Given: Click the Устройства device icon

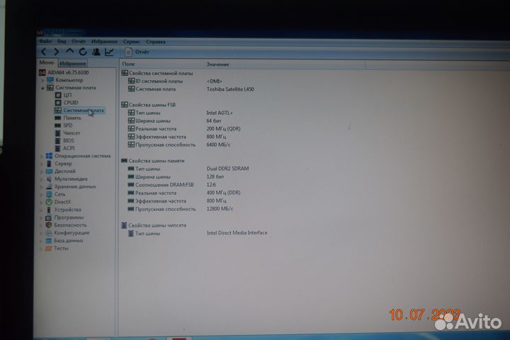Looking at the screenshot, I should [x=49, y=210].
